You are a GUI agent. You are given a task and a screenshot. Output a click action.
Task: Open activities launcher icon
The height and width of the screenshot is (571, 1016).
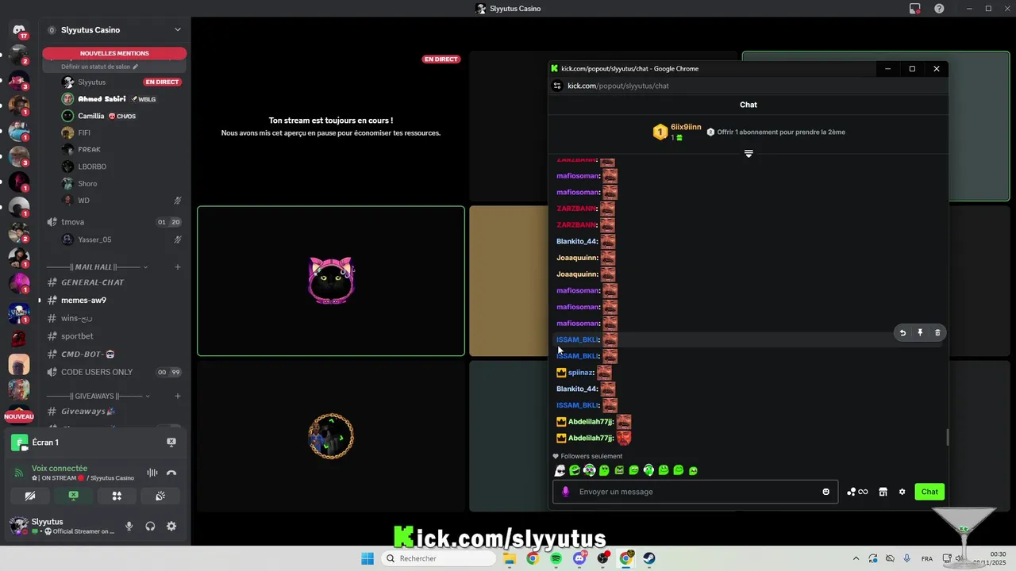[x=117, y=496]
